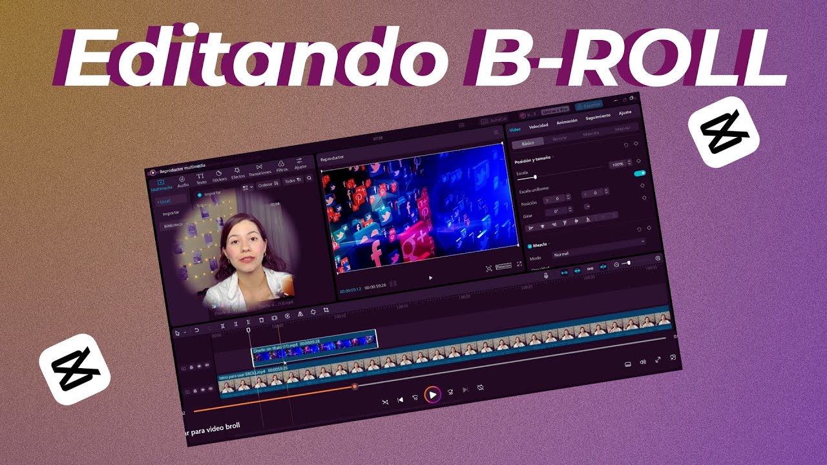Open the Modo Normal dropdown
This screenshot has height=465, width=827.
click(x=598, y=247)
